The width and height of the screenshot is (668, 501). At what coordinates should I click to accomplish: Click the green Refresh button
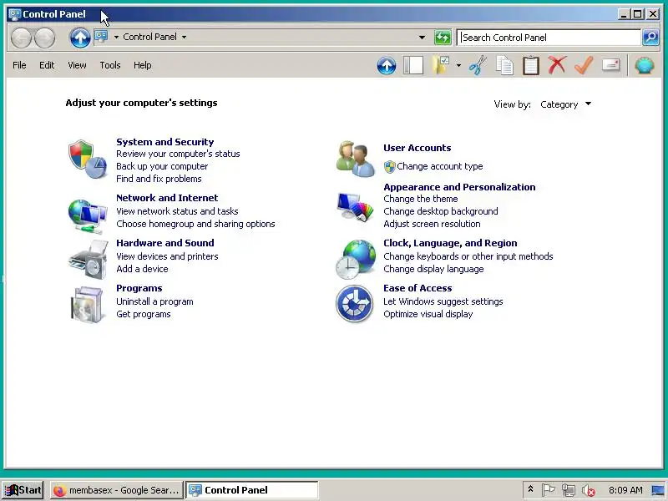pyautogui.click(x=443, y=38)
